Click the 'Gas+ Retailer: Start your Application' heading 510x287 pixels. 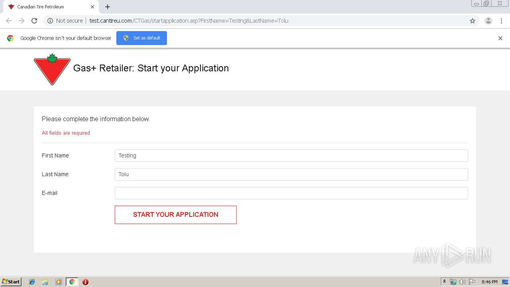[x=151, y=68]
